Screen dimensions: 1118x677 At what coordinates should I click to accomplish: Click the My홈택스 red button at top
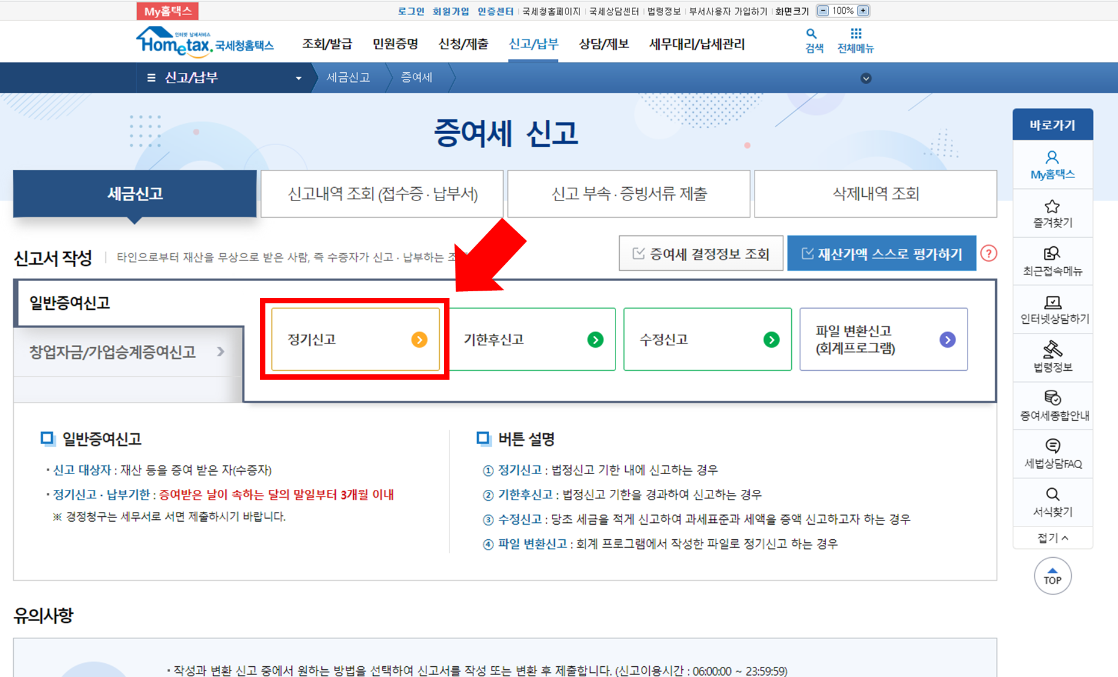[168, 11]
